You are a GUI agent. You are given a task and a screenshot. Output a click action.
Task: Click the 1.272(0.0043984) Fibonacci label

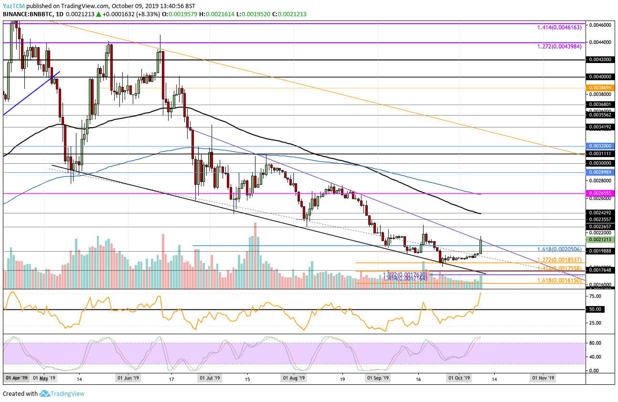tap(560, 46)
